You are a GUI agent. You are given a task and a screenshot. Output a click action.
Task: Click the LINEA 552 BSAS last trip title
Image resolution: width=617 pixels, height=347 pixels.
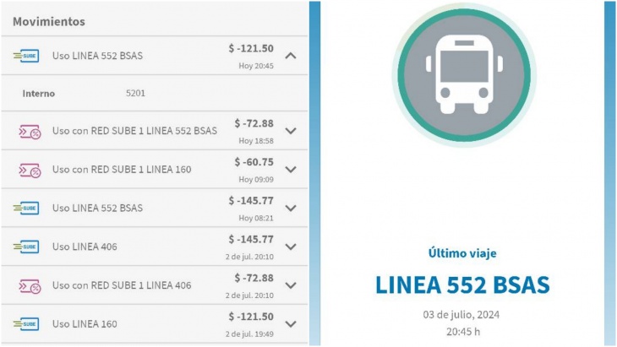point(462,285)
